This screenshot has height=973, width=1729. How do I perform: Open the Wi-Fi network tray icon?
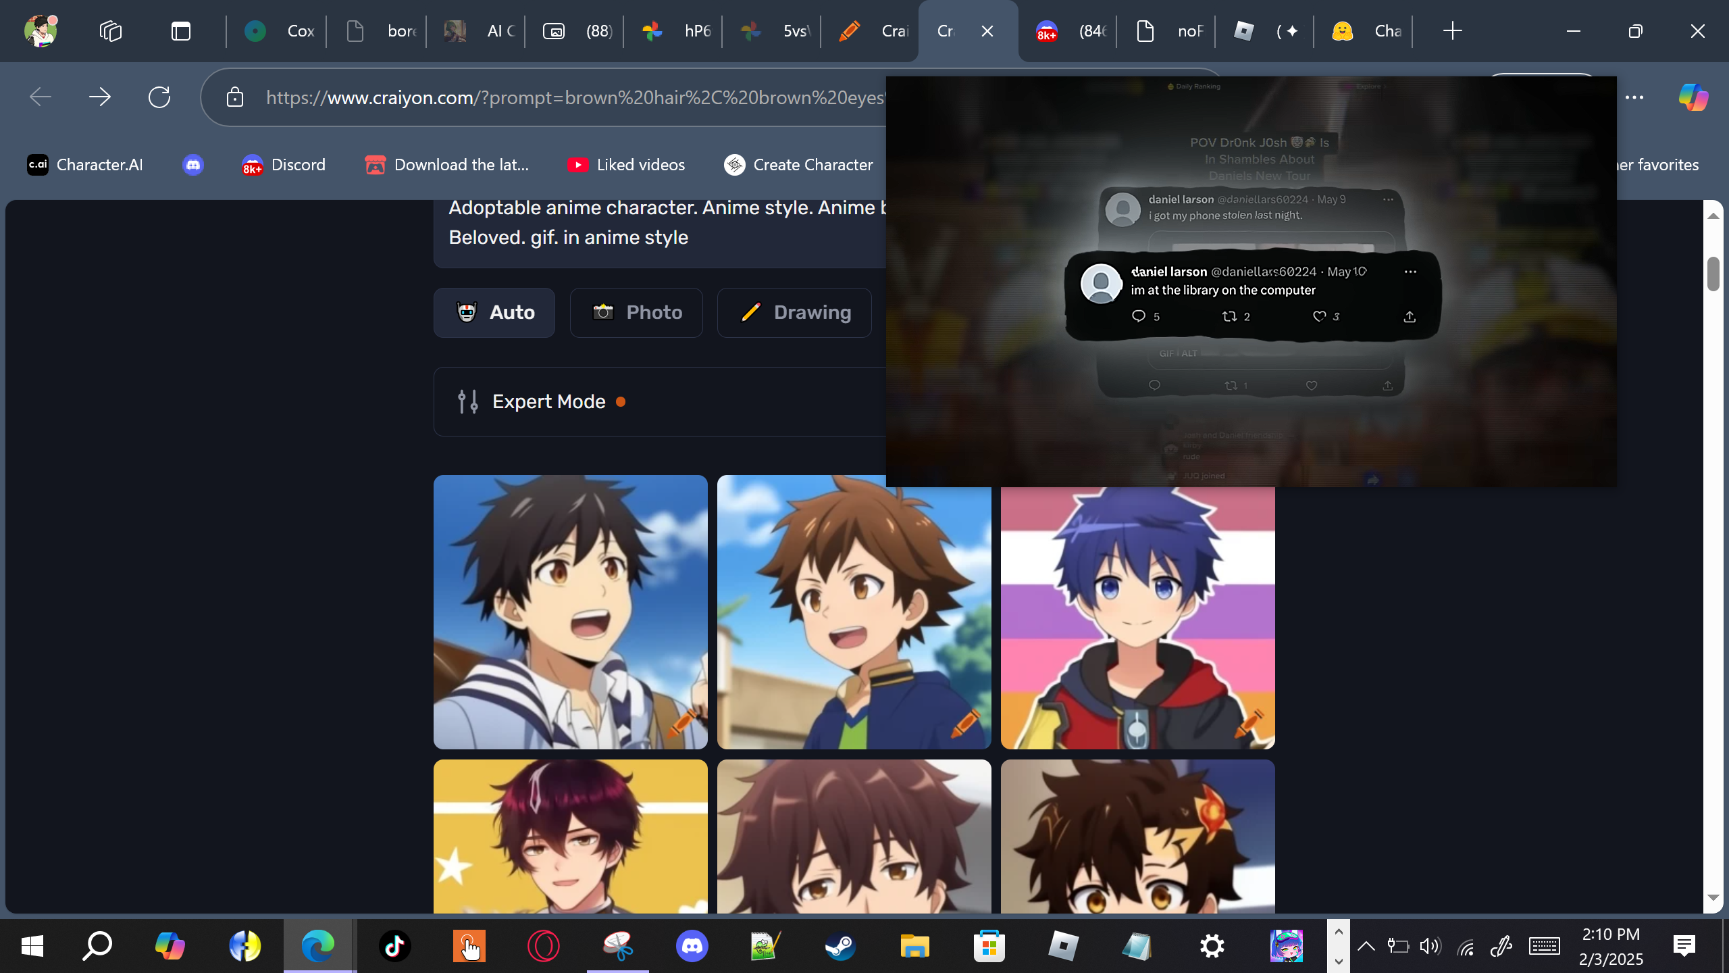coord(1466,946)
